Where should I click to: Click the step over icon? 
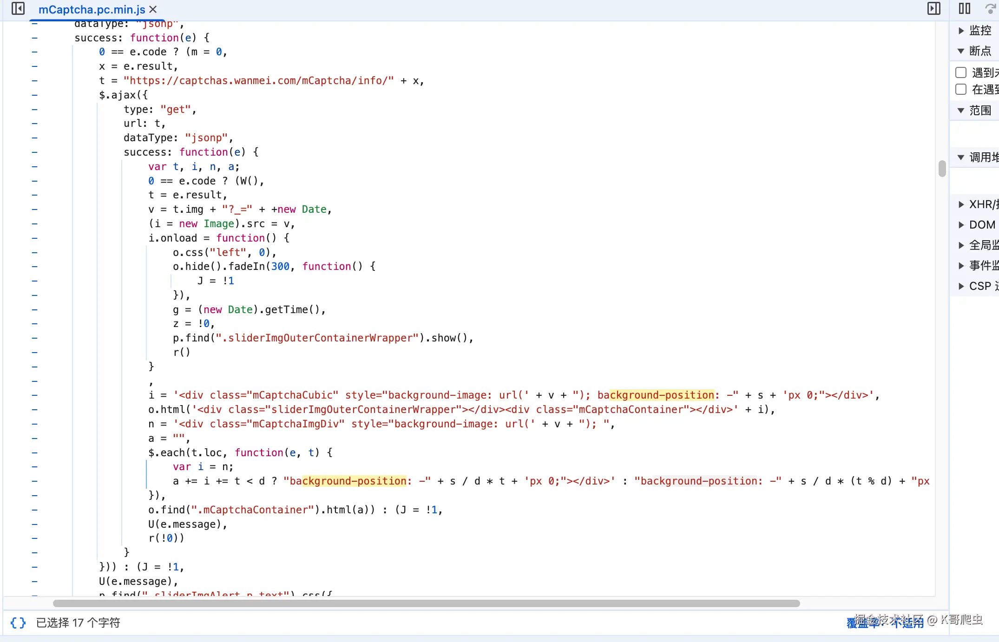click(x=991, y=8)
